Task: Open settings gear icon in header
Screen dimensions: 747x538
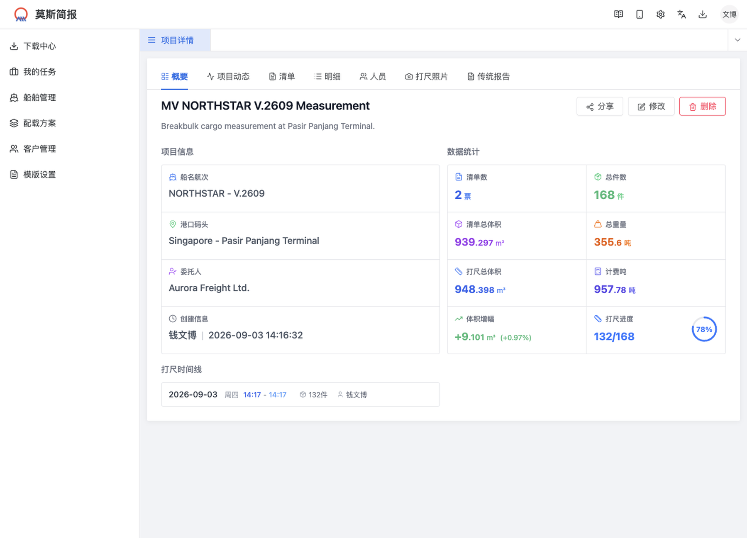Action: pyautogui.click(x=661, y=15)
